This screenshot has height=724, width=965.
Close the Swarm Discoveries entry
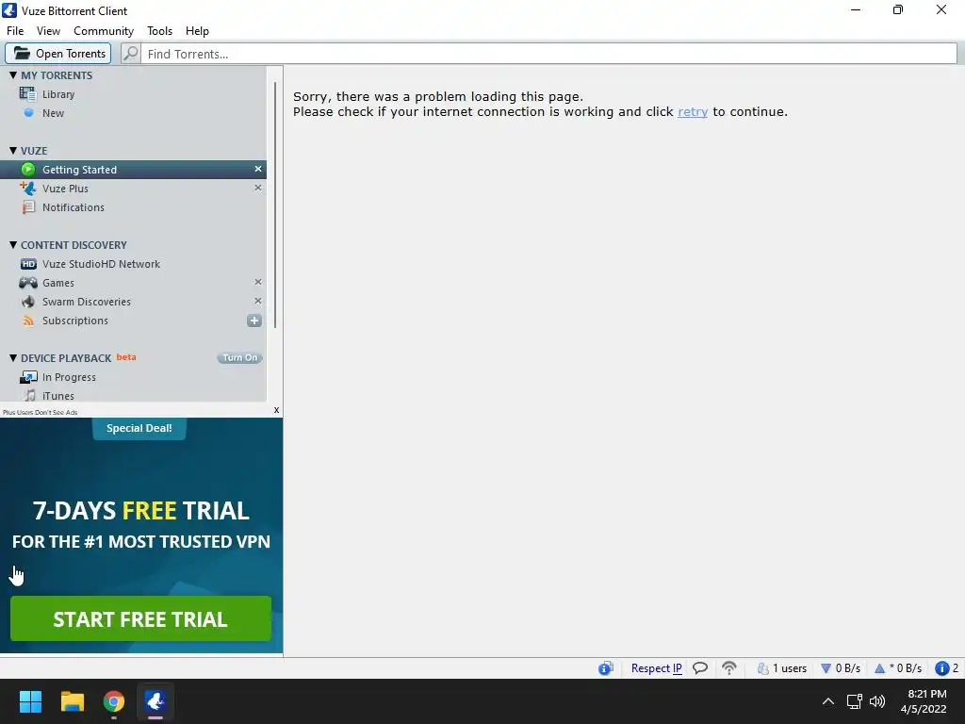(258, 301)
